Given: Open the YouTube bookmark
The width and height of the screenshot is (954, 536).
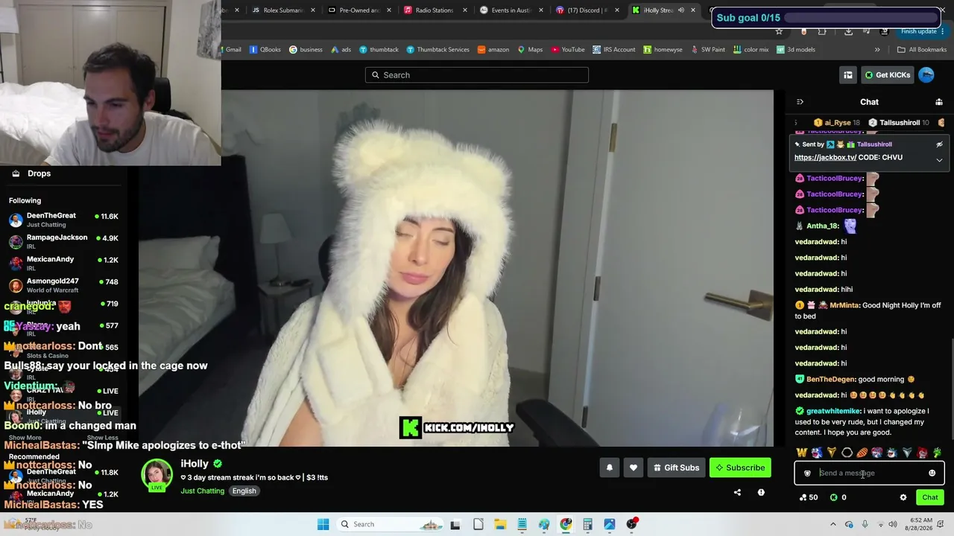Looking at the screenshot, I should (568, 50).
